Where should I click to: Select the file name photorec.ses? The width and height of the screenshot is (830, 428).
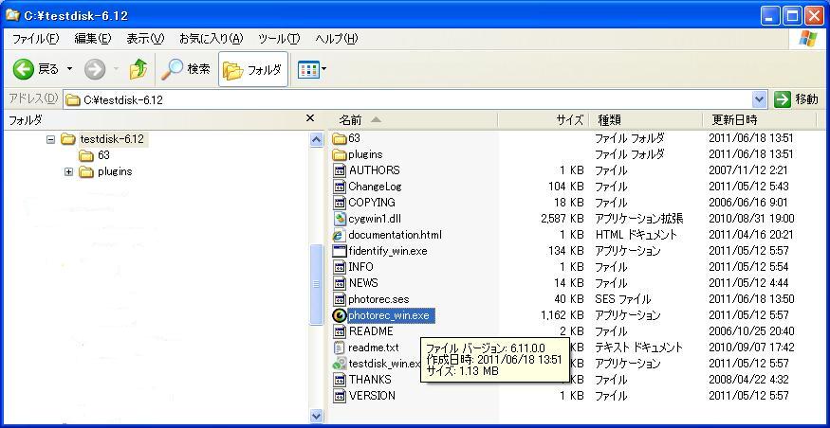[x=378, y=299]
